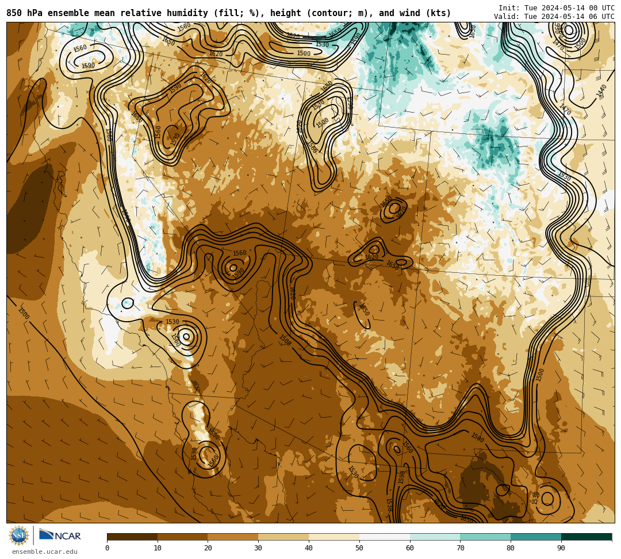Click the 0-10 darkest brown swatch

coord(132,537)
